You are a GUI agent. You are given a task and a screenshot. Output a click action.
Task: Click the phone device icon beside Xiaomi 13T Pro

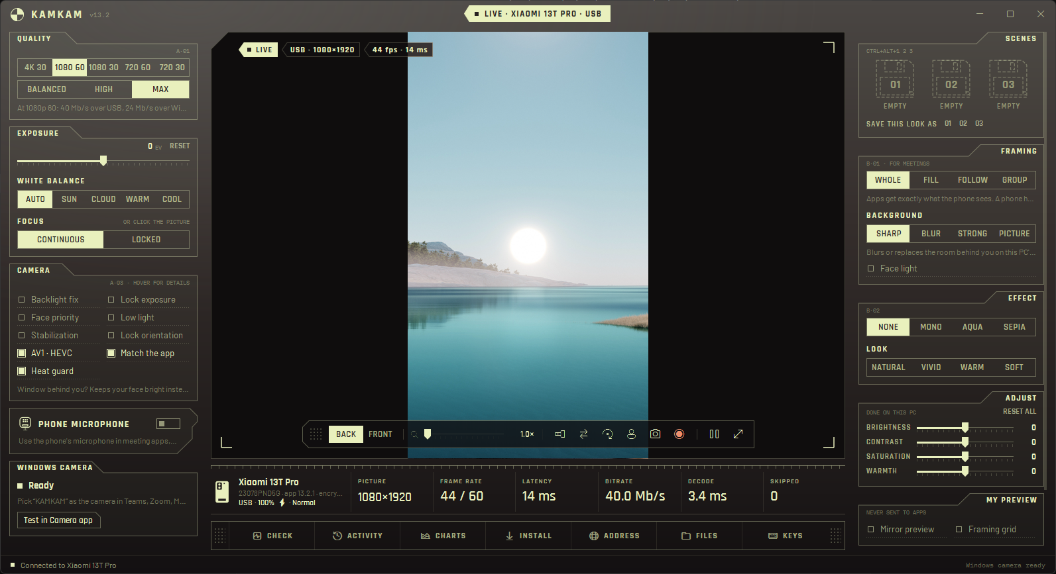coord(222,492)
